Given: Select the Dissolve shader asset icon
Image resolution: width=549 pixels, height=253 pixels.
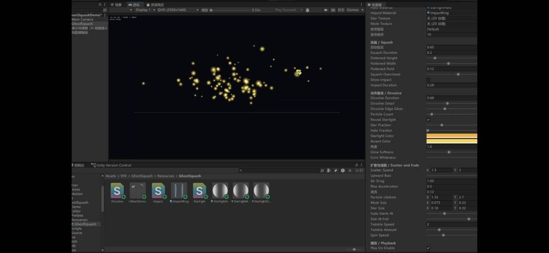Looking at the screenshot, I should tap(117, 190).
